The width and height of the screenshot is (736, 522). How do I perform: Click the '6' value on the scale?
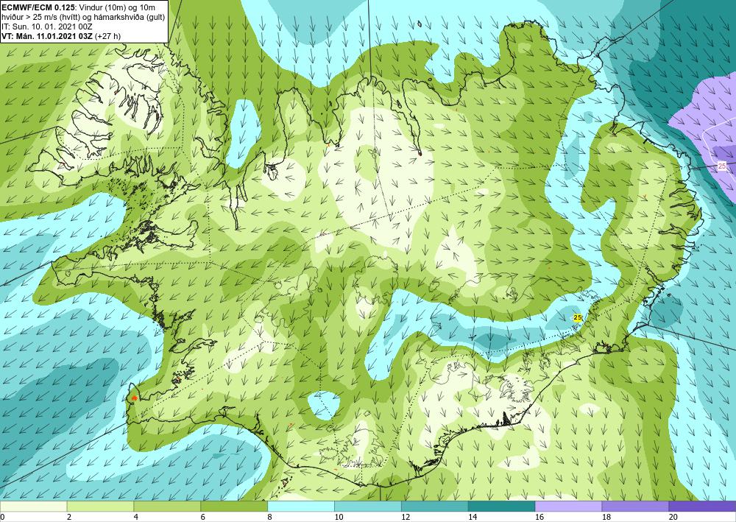coord(203,518)
